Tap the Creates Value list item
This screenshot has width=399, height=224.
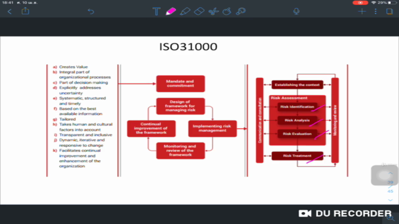74,67
